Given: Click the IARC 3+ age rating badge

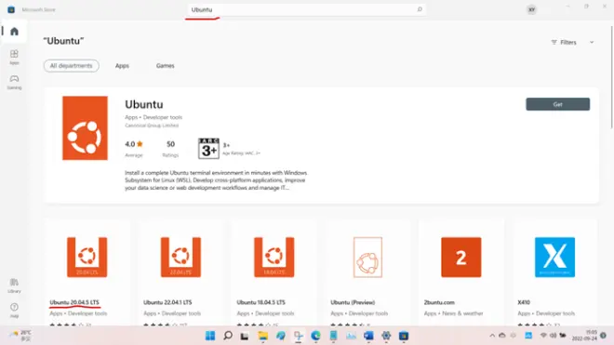Looking at the screenshot, I should click(208, 149).
